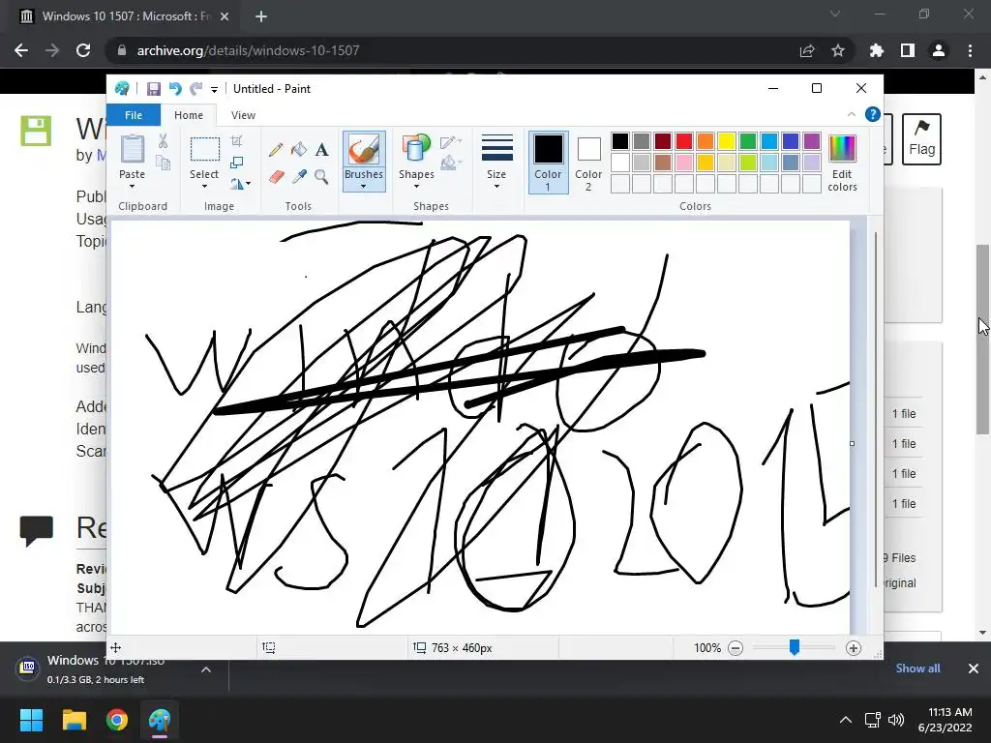Select the Color picker eyedropper tool
991x743 pixels.
(299, 177)
